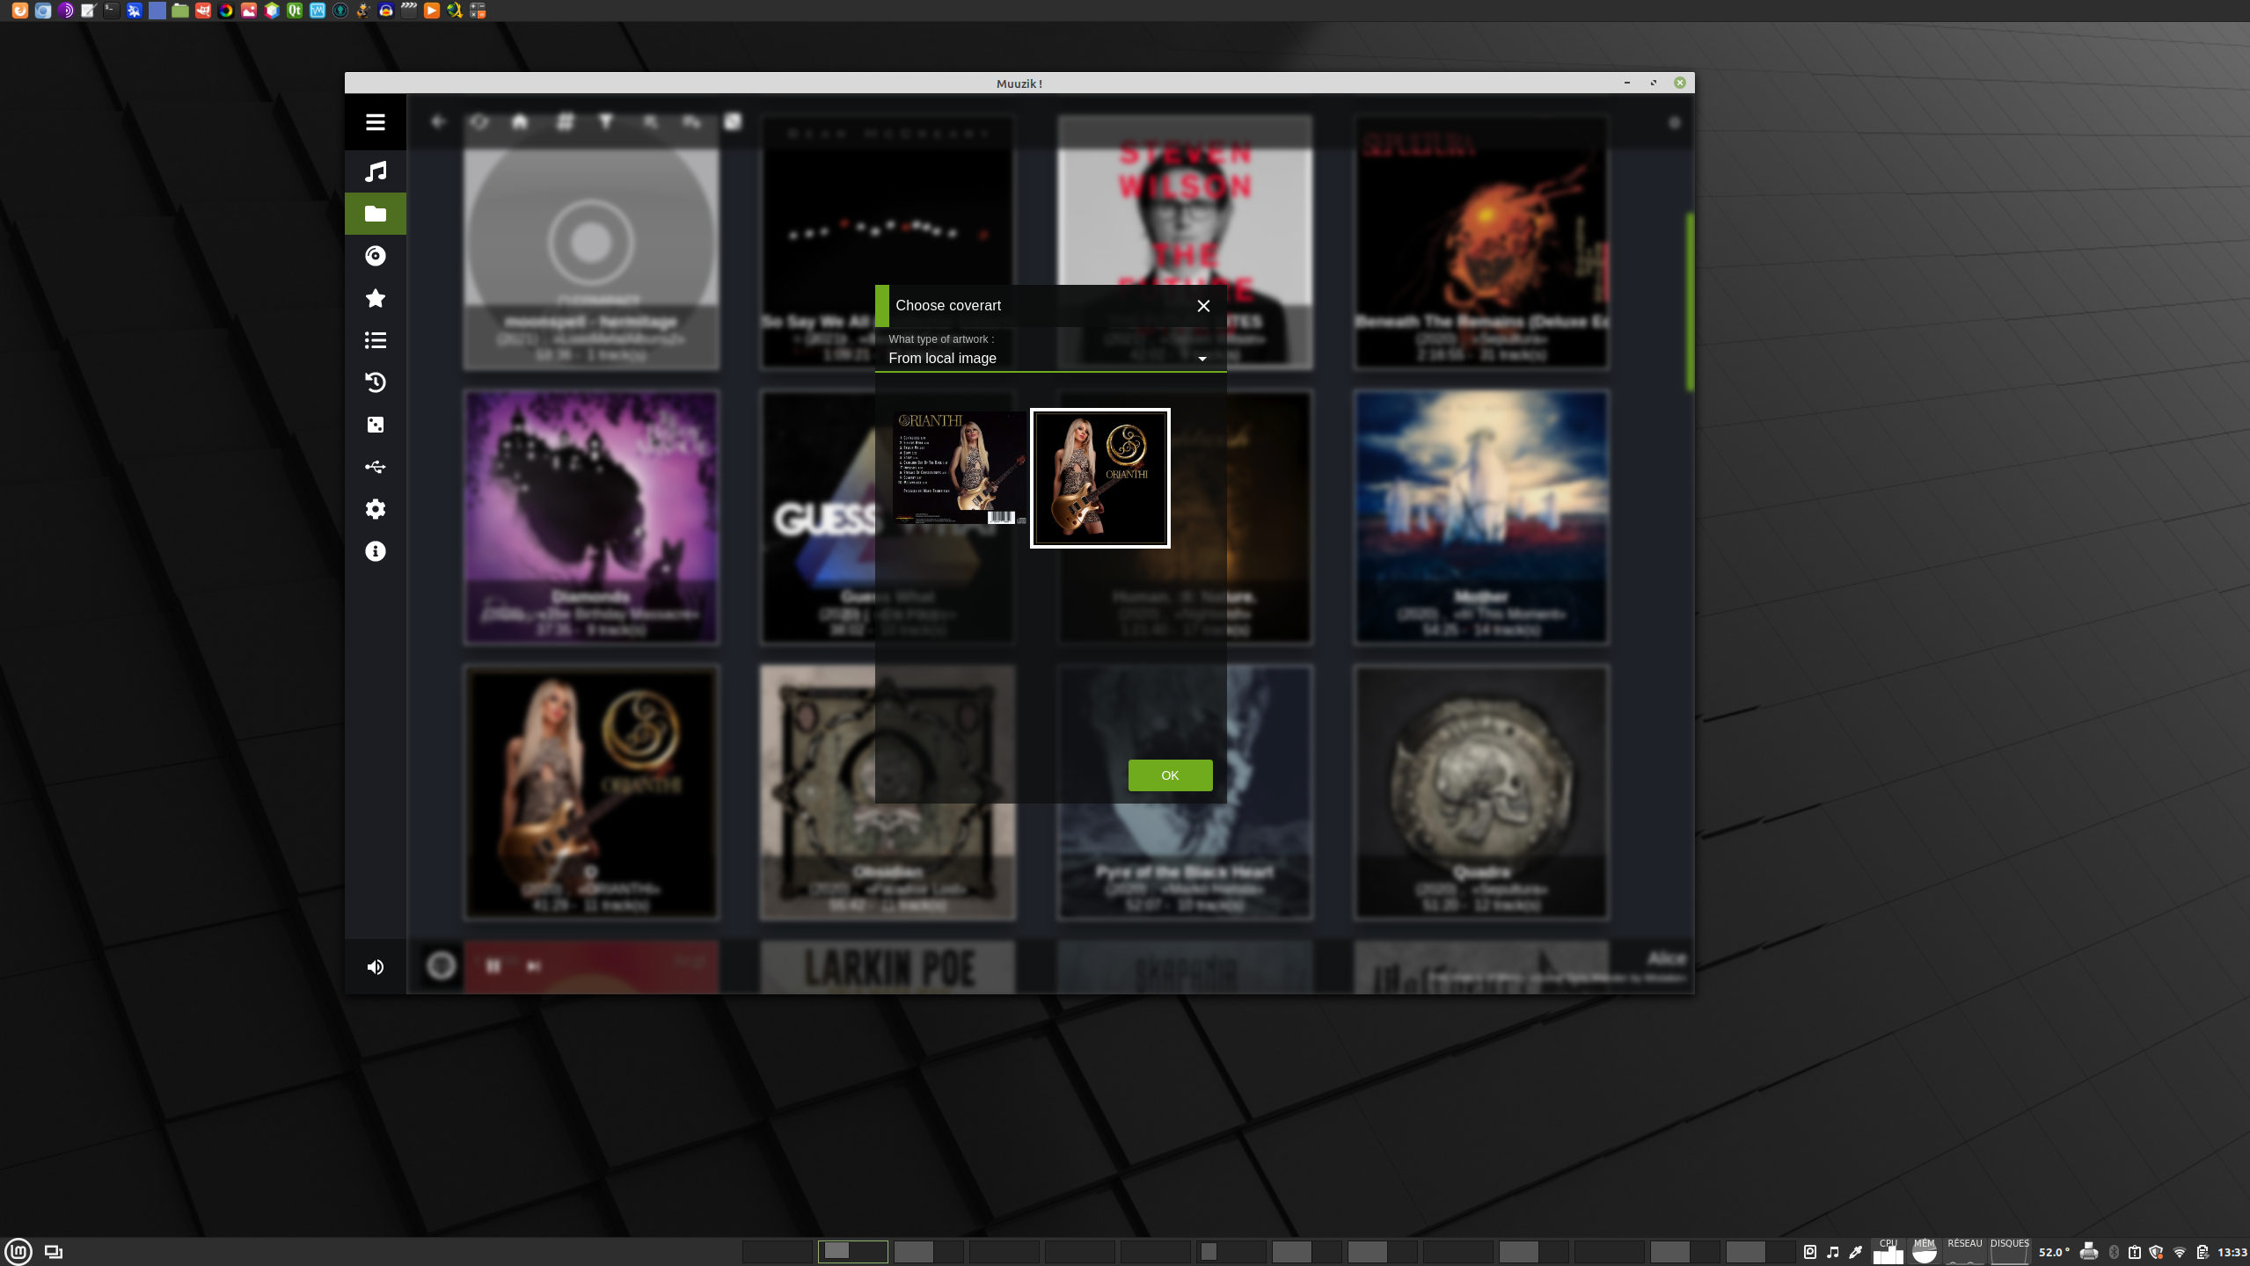This screenshot has width=2250, height=1266.
Task: Open the info about page
Action: click(x=376, y=551)
